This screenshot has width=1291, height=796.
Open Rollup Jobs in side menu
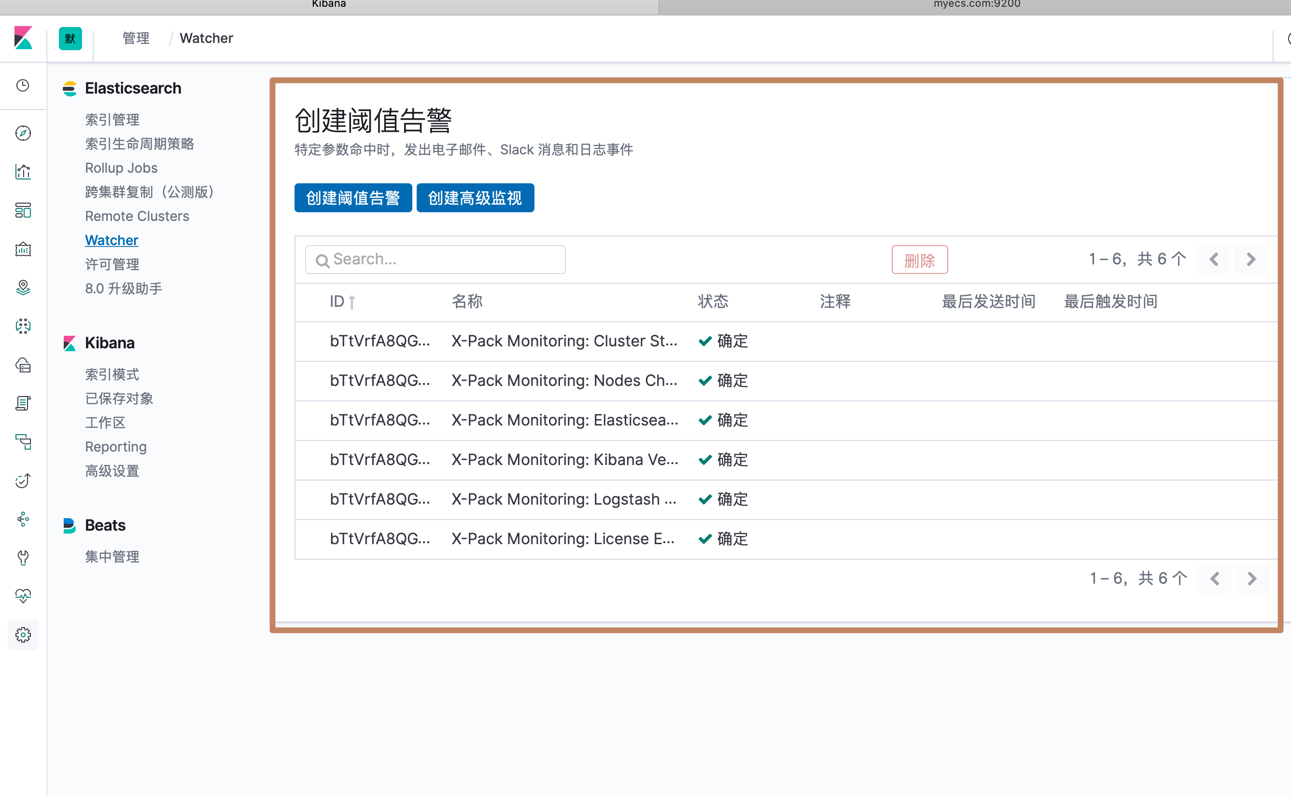click(121, 168)
